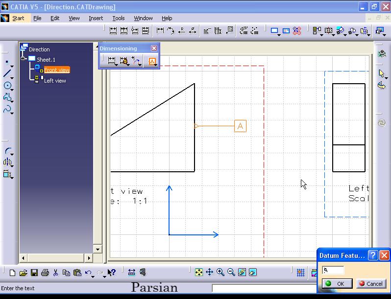
Task: Click the tree vertical scrollbar down arrow
Action: (x=98, y=249)
